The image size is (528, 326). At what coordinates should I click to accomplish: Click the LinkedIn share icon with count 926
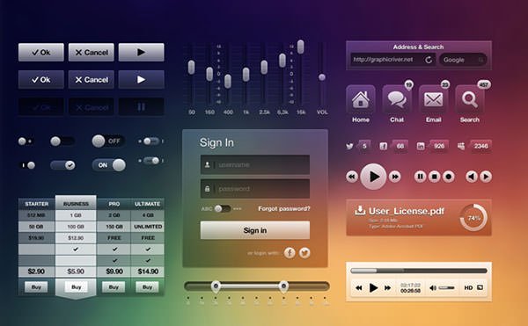(x=421, y=146)
